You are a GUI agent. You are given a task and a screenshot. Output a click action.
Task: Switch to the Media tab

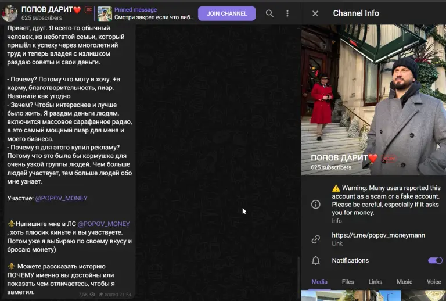tap(319, 282)
